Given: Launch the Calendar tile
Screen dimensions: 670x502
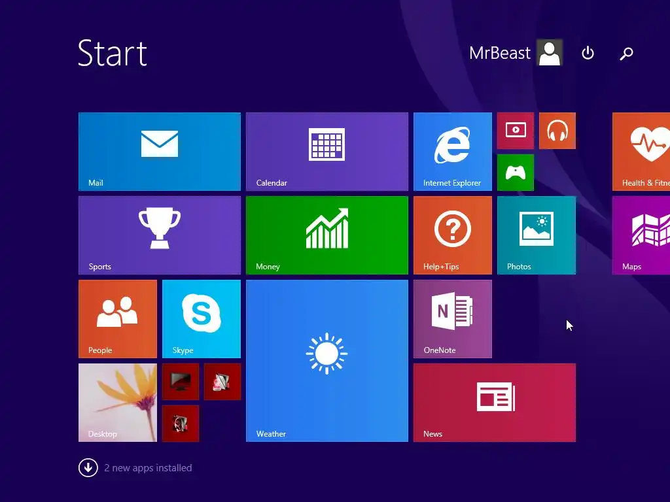Looking at the screenshot, I should point(327,152).
